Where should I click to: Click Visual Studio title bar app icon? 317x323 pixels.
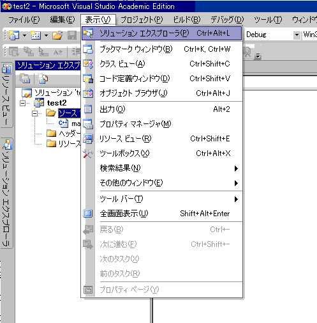[6, 6]
